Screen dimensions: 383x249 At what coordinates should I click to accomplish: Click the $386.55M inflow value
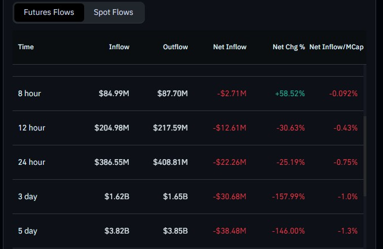(112, 163)
